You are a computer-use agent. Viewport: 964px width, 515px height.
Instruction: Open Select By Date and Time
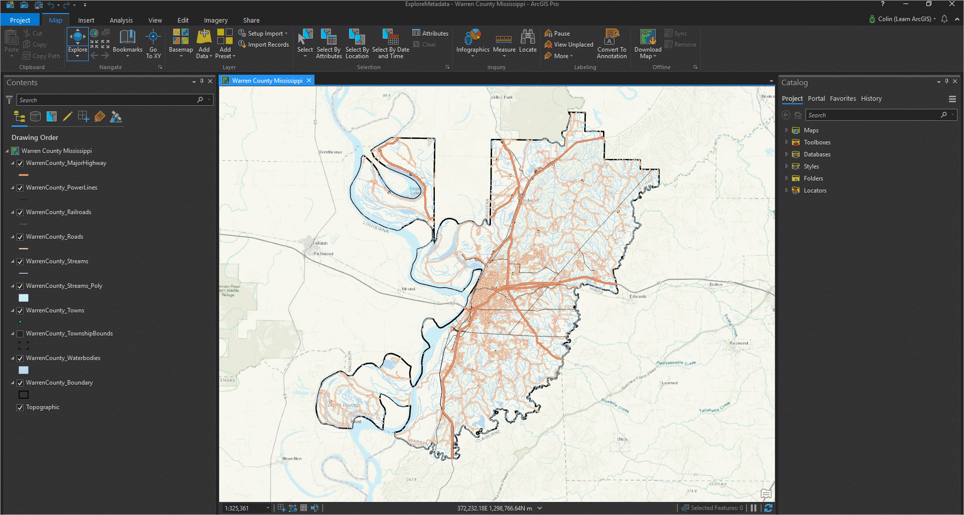point(391,44)
